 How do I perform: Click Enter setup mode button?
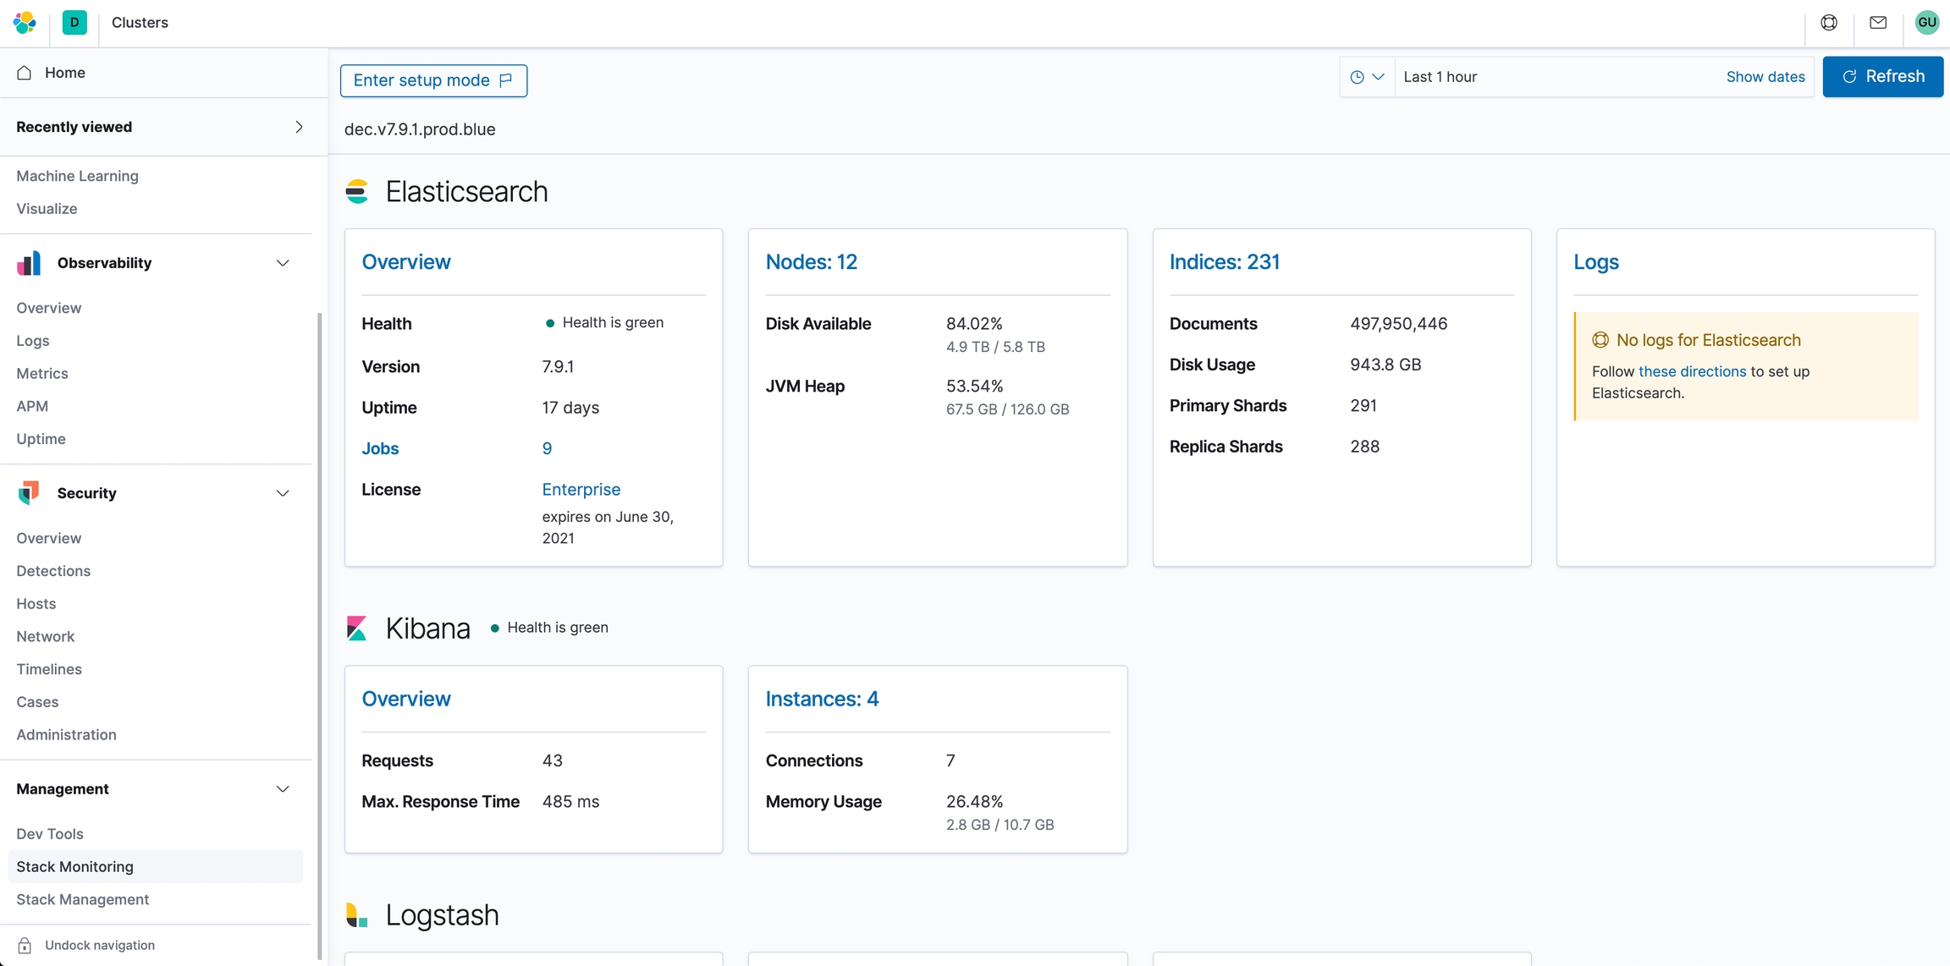click(x=433, y=80)
